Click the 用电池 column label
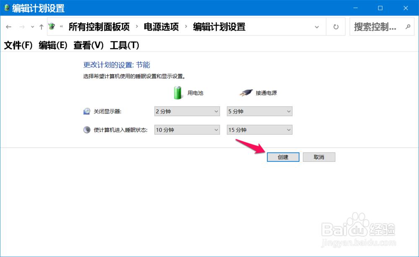The image size is (419, 257). pyautogui.click(x=195, y=93)
